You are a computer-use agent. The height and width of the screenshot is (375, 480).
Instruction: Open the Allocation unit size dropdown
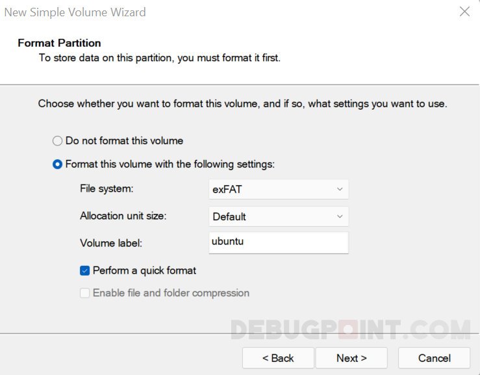(x=278, y=216)
